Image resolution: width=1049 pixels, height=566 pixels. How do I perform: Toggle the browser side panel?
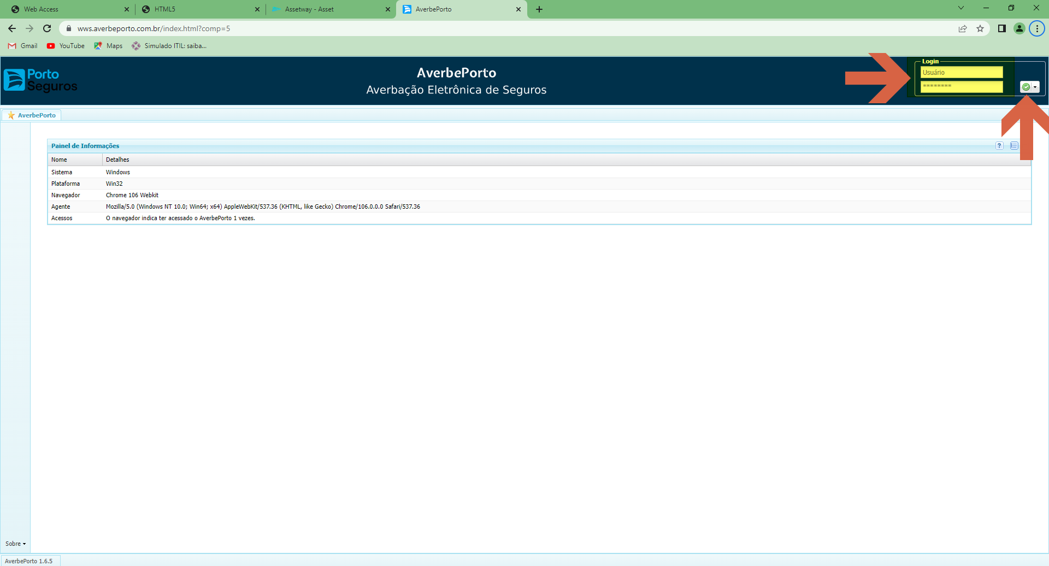pyautogui.click(x=1002, y=28)
